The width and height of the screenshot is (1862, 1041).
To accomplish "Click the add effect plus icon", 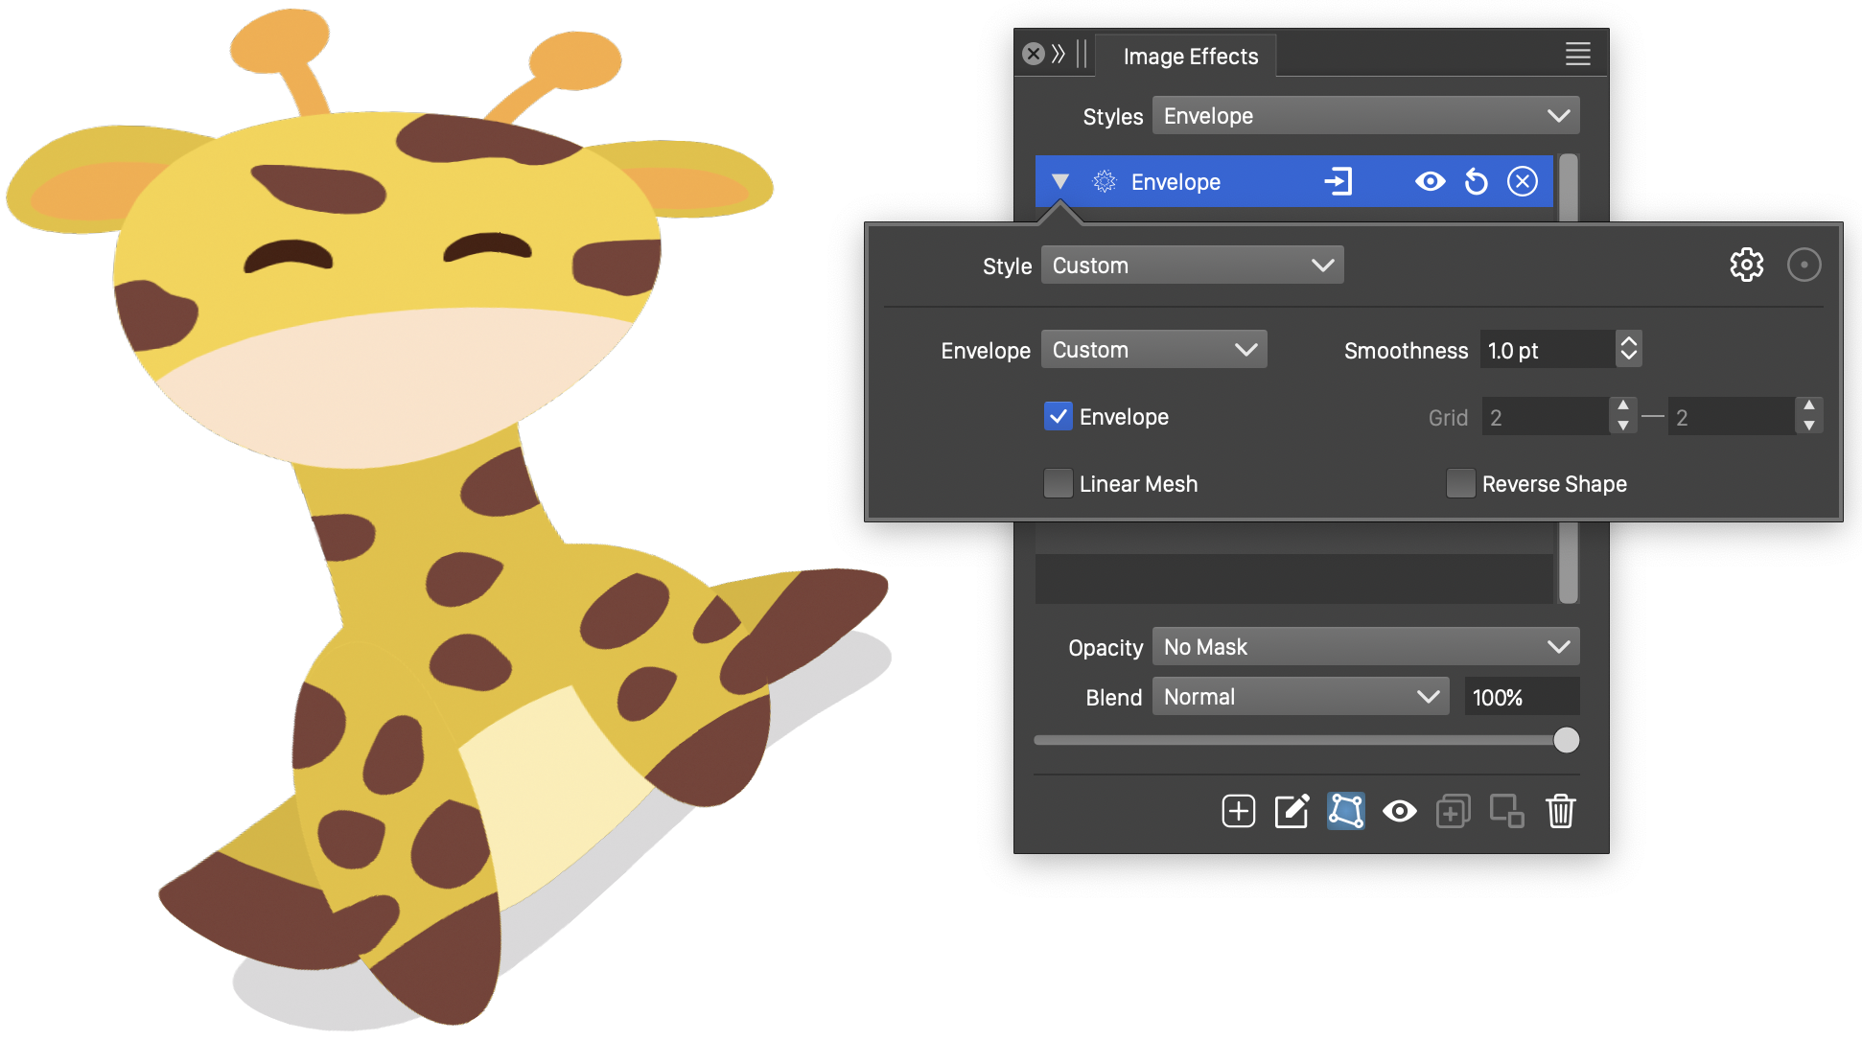I will (x=1238, y=811).
